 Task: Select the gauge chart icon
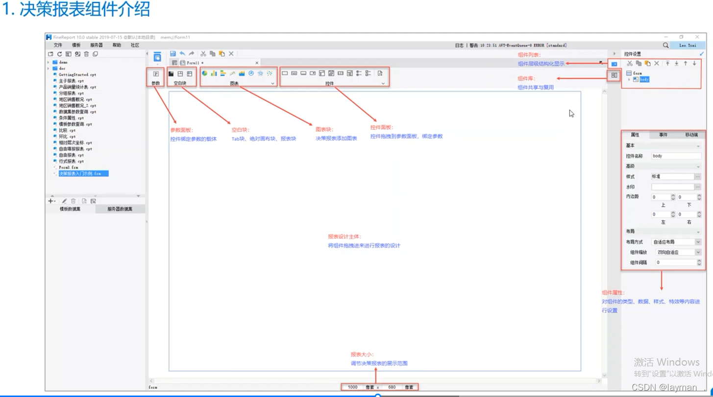[x=251, y=73]
